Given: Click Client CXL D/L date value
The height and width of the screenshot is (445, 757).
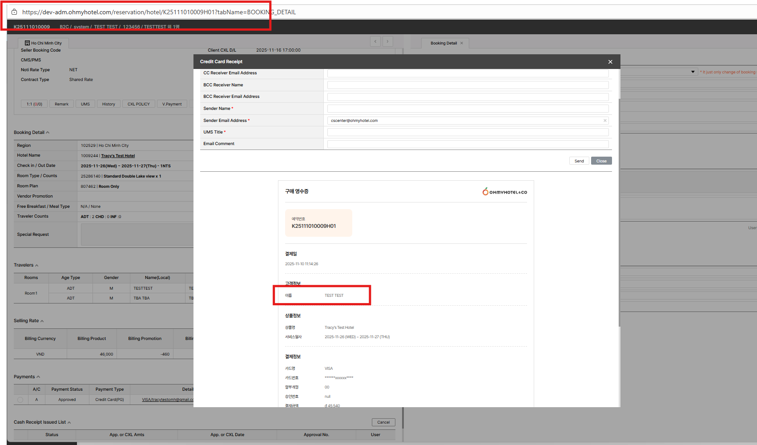Looking at the screenshot, I should [x=278, y=50].
